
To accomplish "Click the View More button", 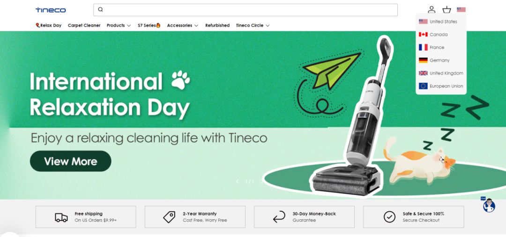I will coord(71,161).
